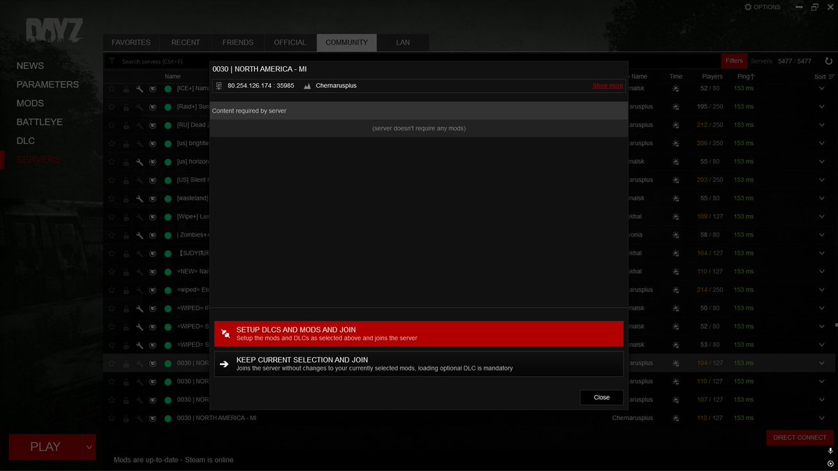Switch to the FRIENDS tab
The width and height of the screenshot is (838, 471).
click(238, 43)
